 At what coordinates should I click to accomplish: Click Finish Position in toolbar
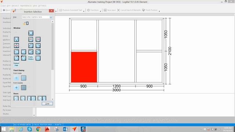[x=150, y=10]
